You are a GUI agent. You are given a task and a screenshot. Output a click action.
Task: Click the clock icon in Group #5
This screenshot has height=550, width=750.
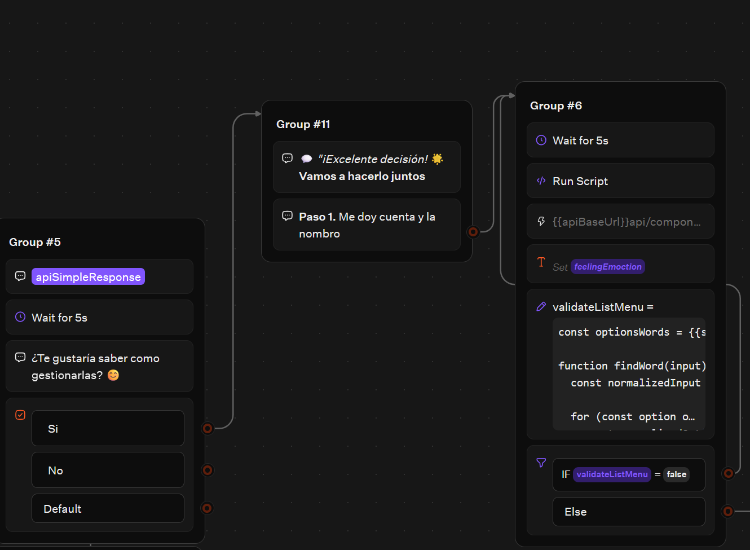tap(20, 317)
